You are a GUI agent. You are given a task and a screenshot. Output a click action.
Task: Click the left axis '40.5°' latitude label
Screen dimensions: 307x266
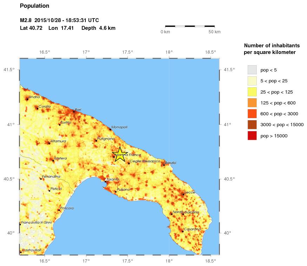[x=9, y=179]
